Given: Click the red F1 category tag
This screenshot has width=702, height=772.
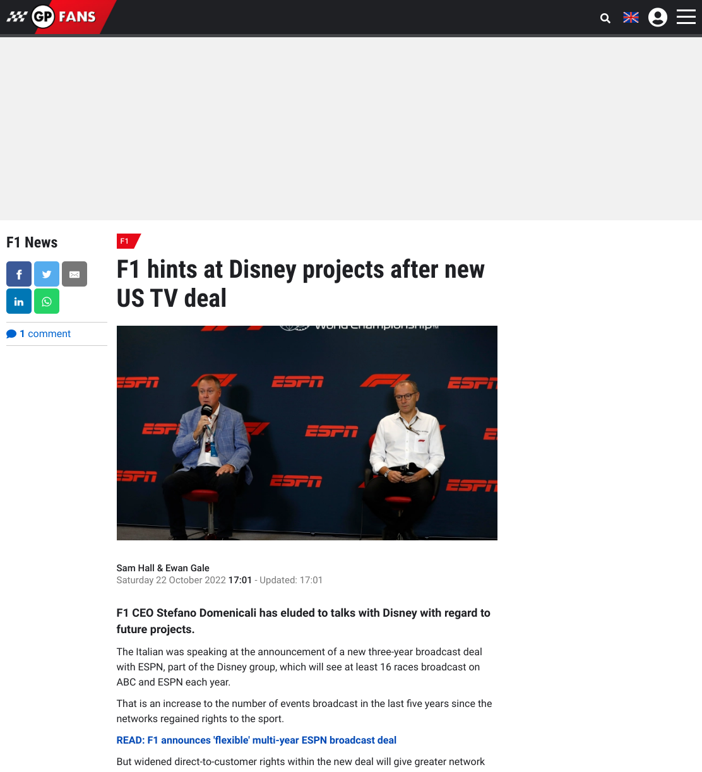Looking at the screenshot, I should click(128, 241).
